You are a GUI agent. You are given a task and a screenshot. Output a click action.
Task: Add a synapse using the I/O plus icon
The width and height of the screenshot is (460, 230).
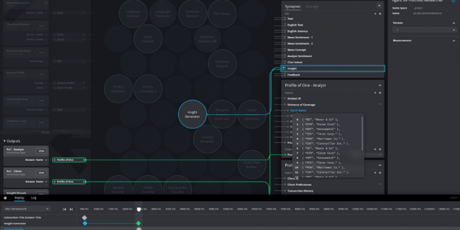(375, 13)
